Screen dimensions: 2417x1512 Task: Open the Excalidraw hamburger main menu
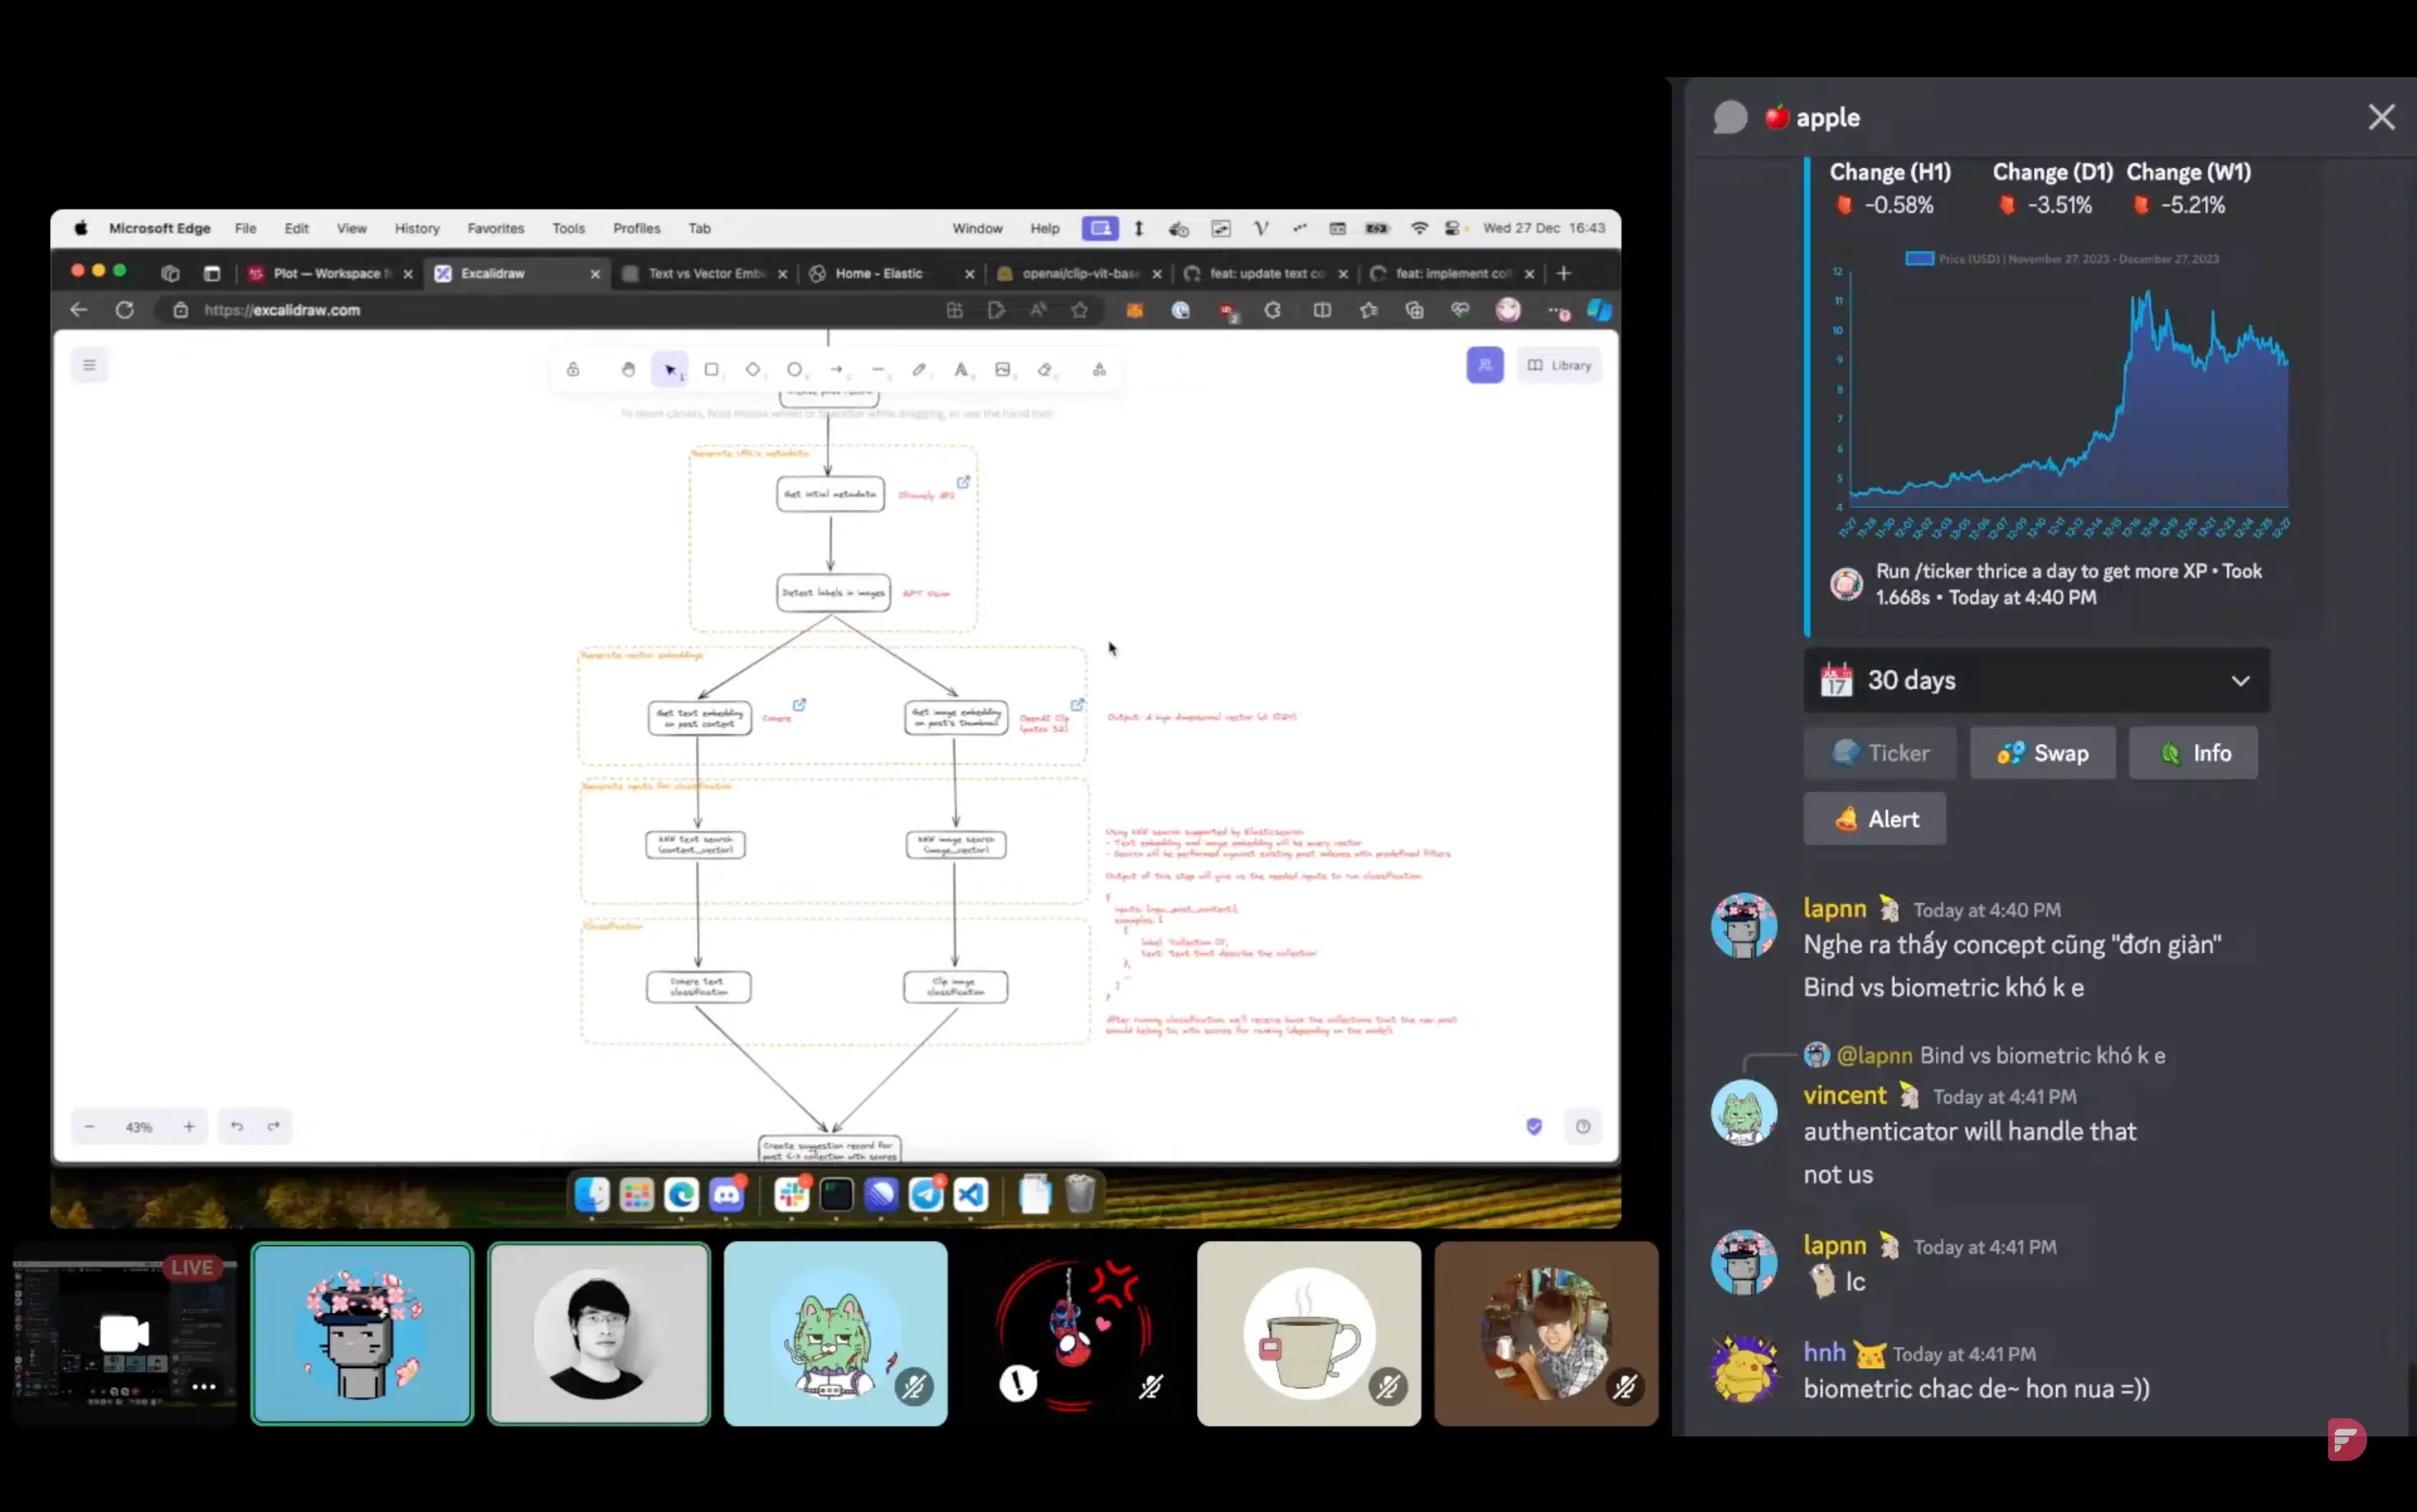coord(89,365)
